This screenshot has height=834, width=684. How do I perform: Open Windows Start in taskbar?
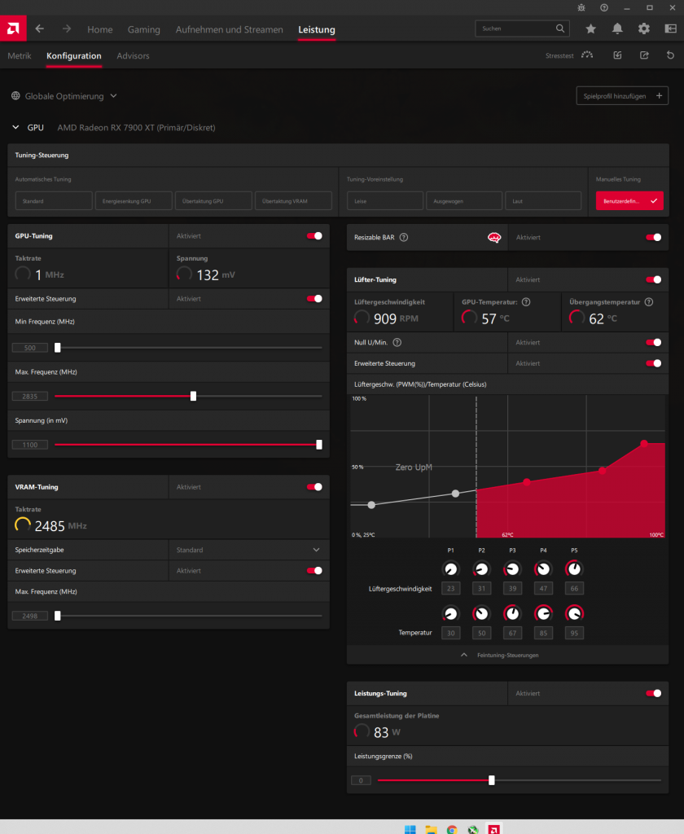410,829
